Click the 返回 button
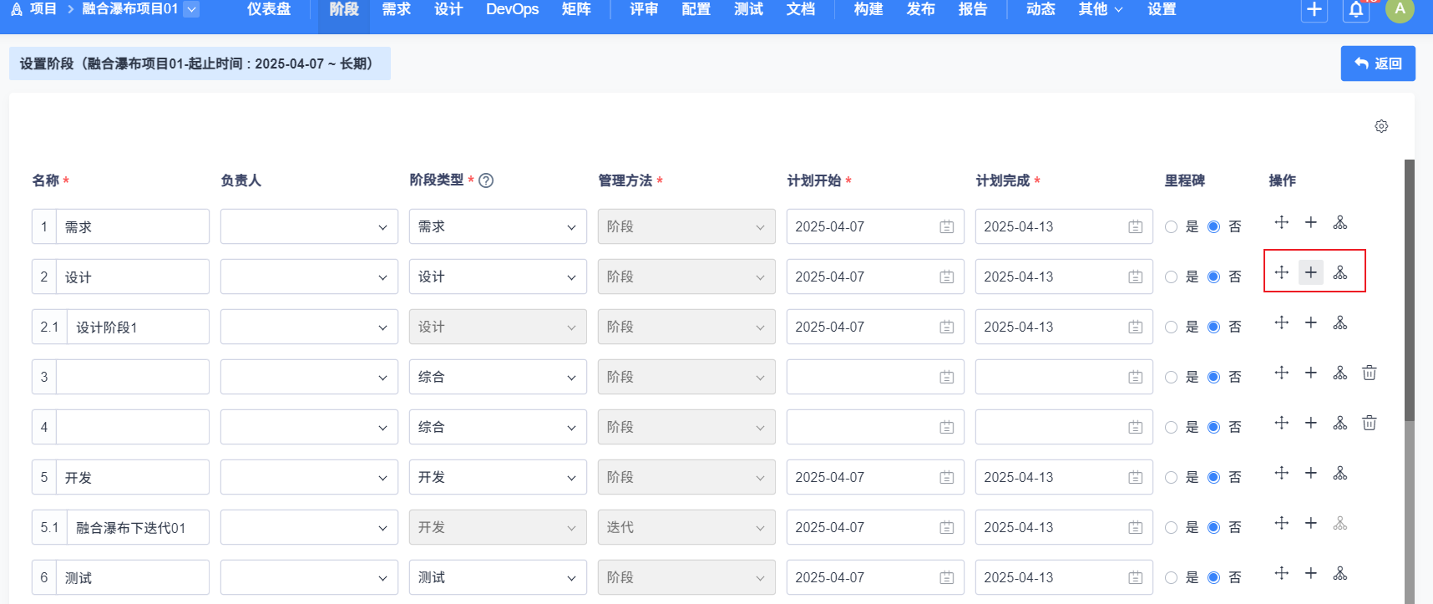Screen dimensions: 1433x604 point(1378,63)
